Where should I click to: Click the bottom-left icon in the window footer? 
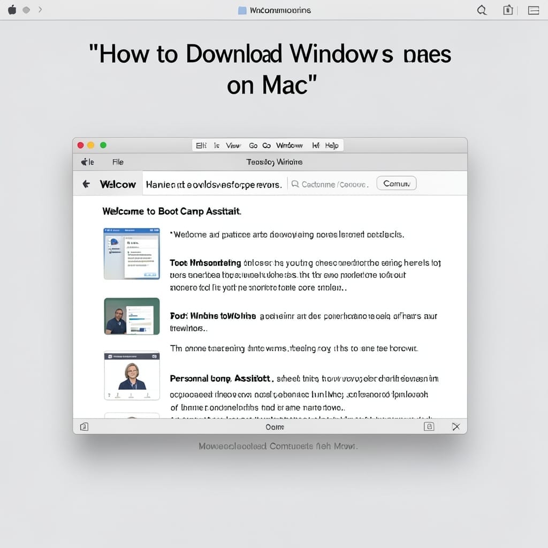point(84,427)
